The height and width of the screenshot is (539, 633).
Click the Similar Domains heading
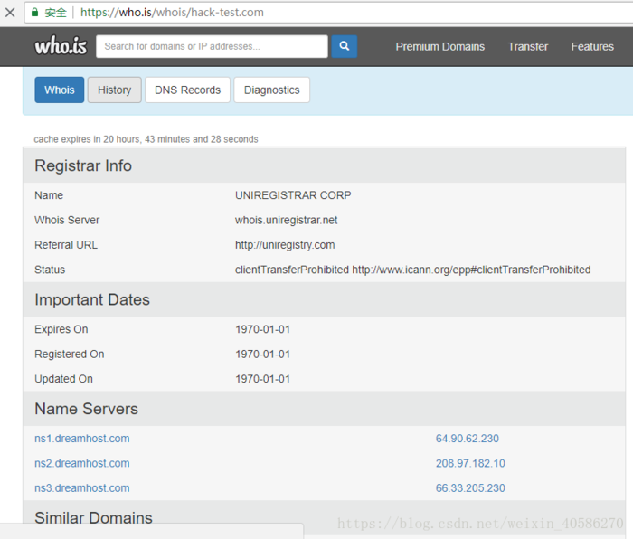[94, 517]
